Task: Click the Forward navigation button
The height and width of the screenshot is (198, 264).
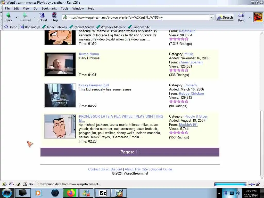Action: [25, 17]
